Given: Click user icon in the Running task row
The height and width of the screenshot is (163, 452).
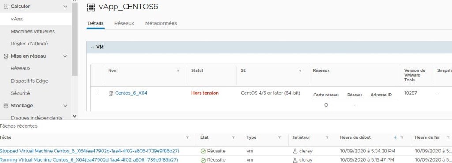Looking at the screenshot, I should (x=295, y=160).
